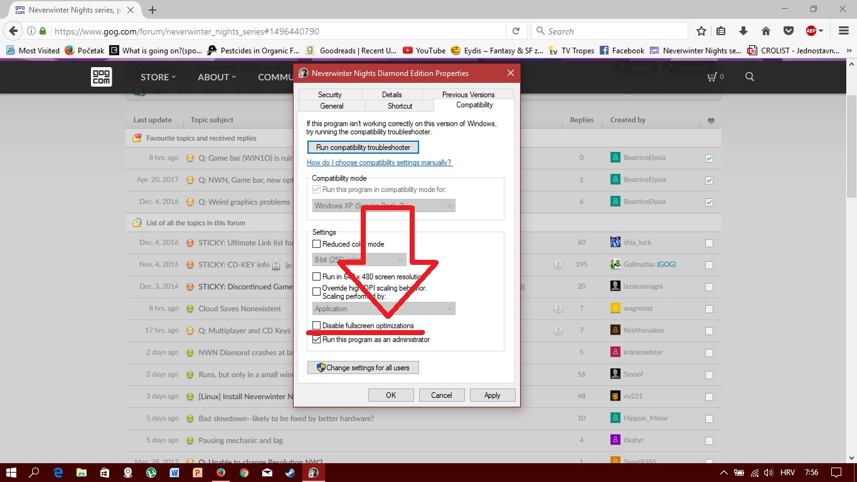Uncheck favourite box for Game bar (WIN10) topic
857x482 pixels.
(x=709, y=158)
